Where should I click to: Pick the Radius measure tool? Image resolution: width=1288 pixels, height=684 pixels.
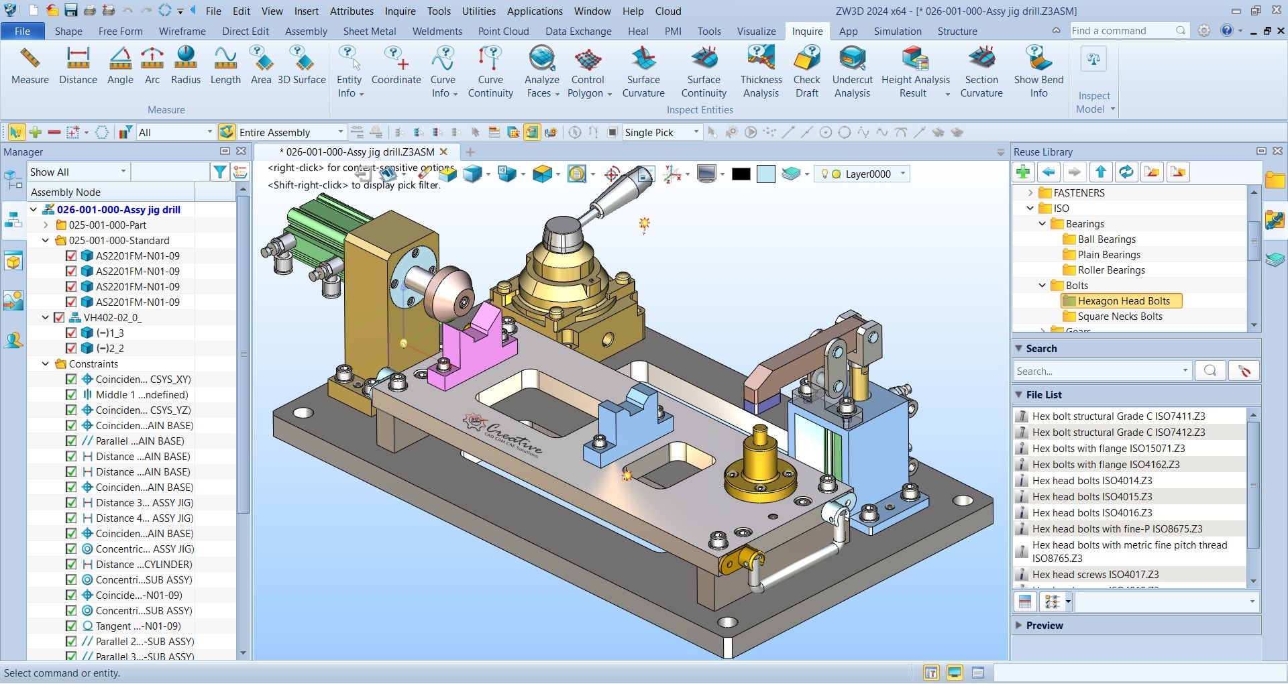[x=186, y=66]
